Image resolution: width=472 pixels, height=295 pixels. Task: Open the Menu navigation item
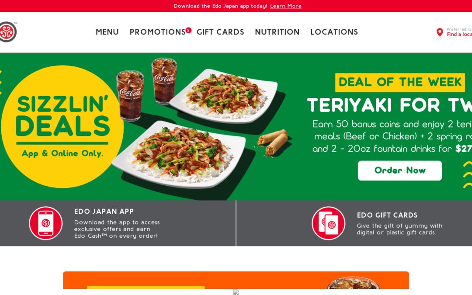click(x=107, y=32)
